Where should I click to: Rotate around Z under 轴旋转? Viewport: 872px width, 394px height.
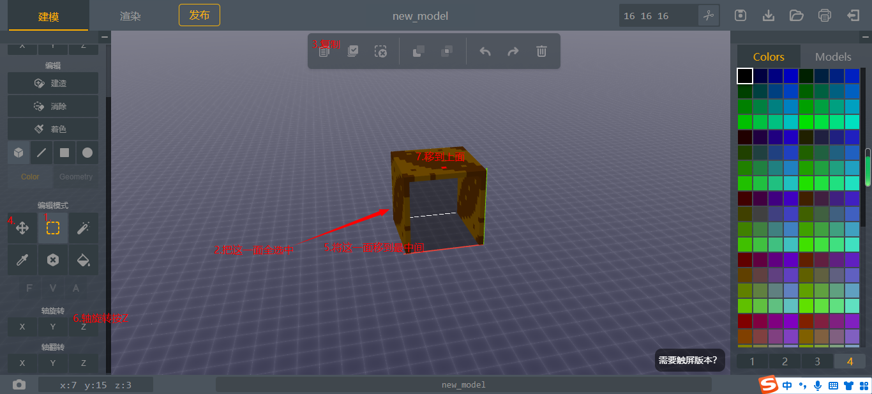click(x=84, y=326)
